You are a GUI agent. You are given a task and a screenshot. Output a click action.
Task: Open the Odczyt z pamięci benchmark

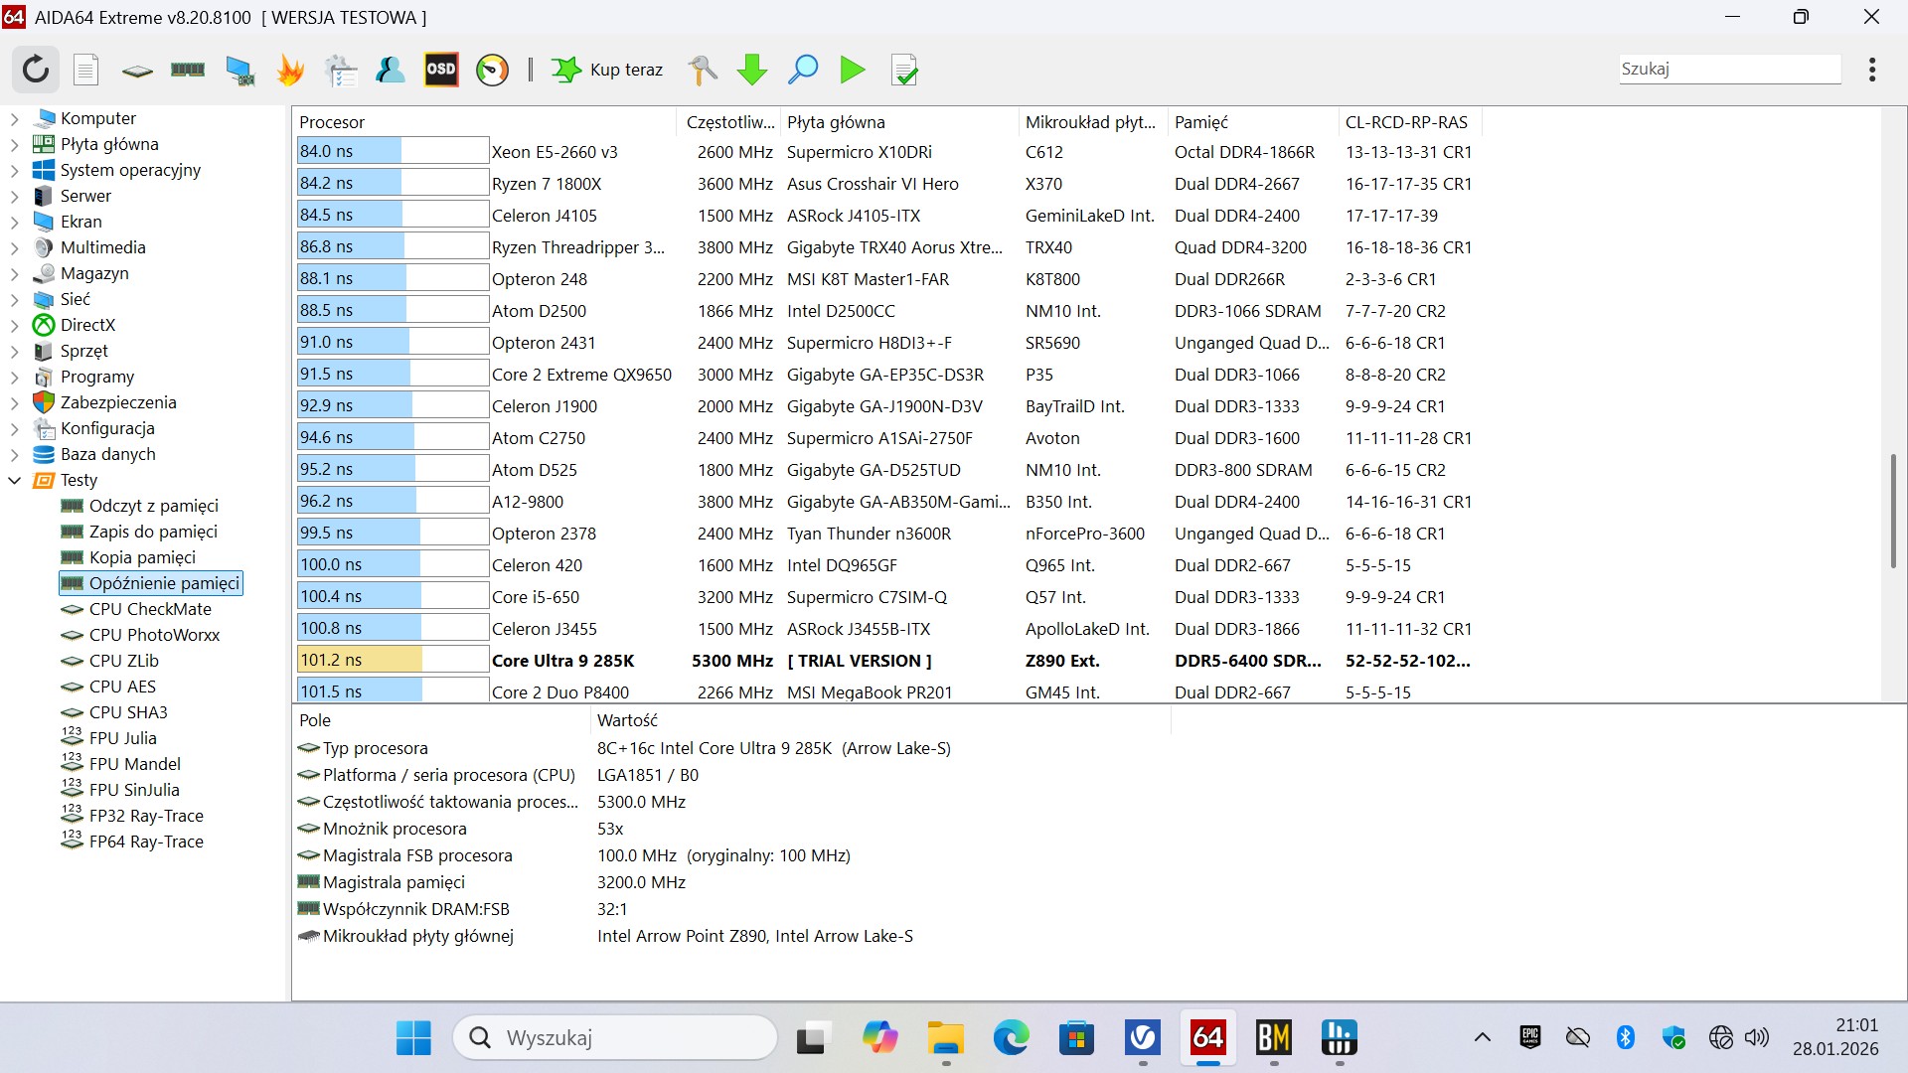tap(153, 506)
